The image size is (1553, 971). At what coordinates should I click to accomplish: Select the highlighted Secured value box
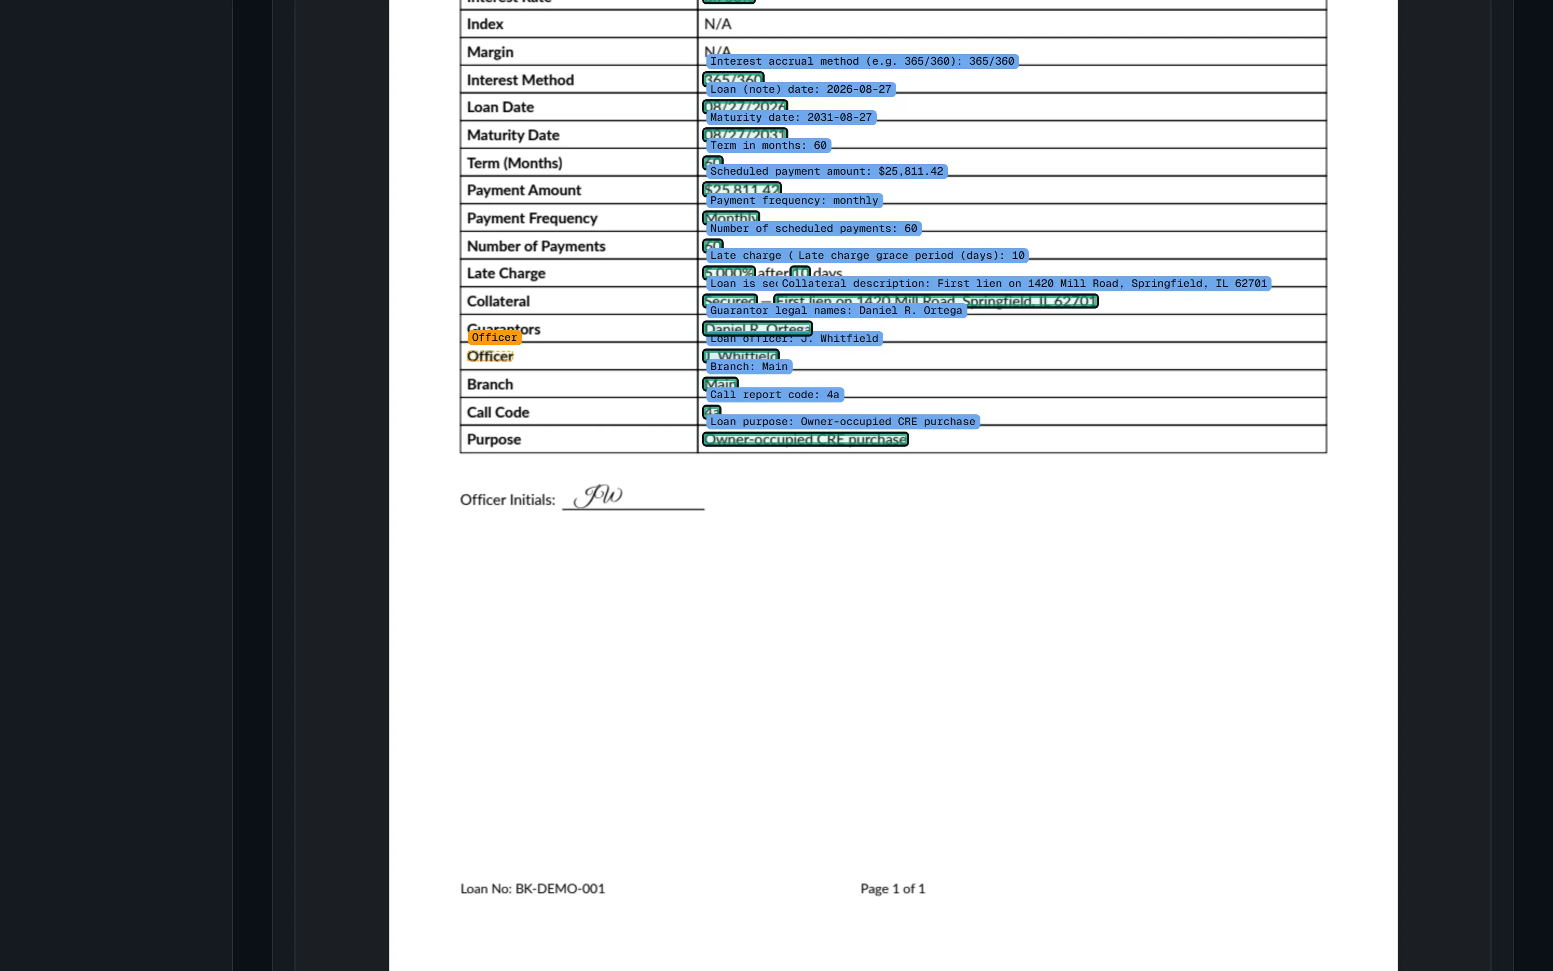(730, 301)
